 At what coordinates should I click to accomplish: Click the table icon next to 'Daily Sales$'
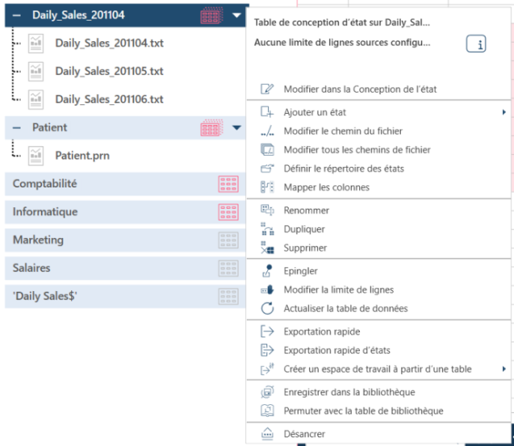(228, 297)
